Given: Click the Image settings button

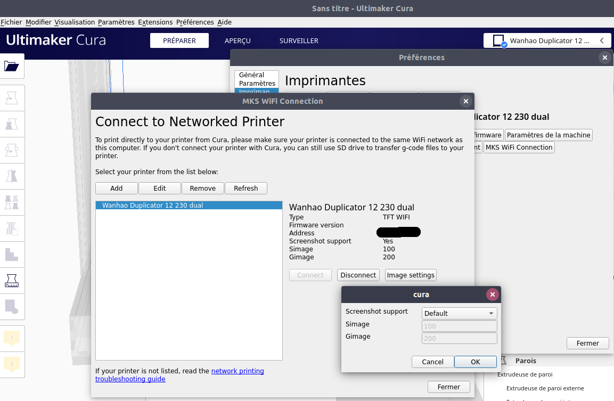Looking at the screenshot, I should pyautogui.click(x=411, y=275).
